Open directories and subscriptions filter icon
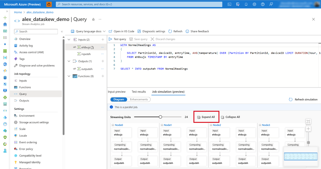Image resolution: width=321 pixels, height=169 pixels. [x=238, y=4]
